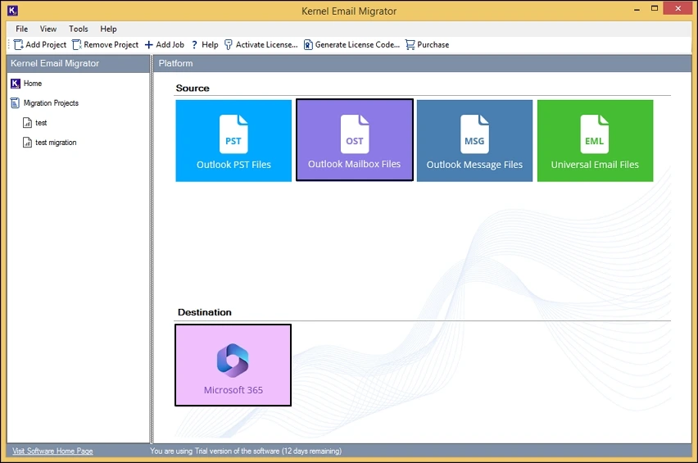Select Home in the sidebar tree
The height and width of the screenshot is (463, 698).
33,84
